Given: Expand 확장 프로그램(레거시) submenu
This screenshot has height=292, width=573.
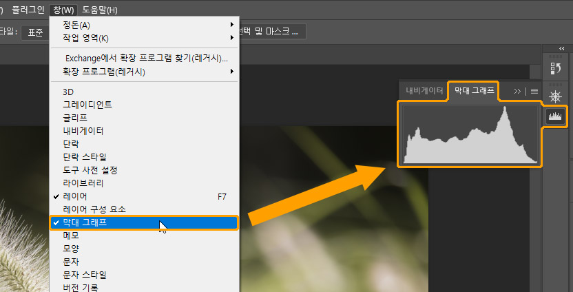Looking at the screenshot, I should point(144,72).
